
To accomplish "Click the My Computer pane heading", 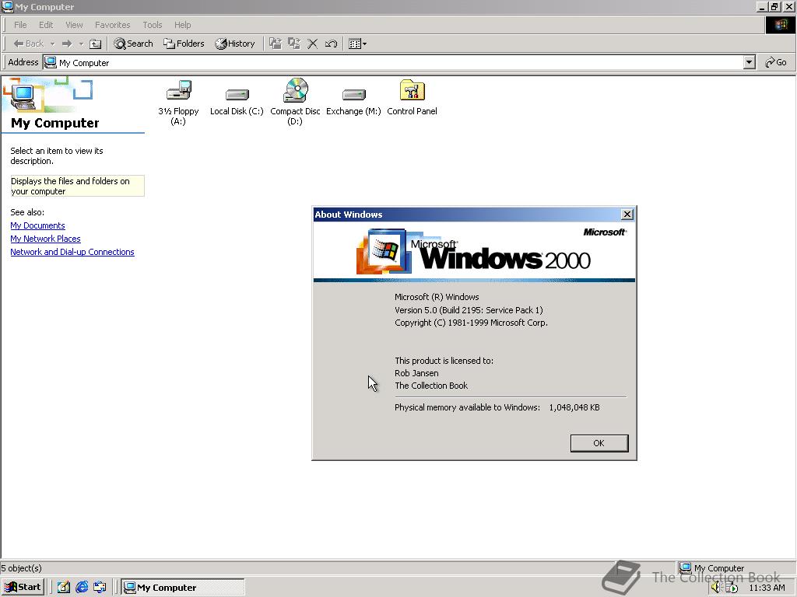I will (x=55, y=123).
